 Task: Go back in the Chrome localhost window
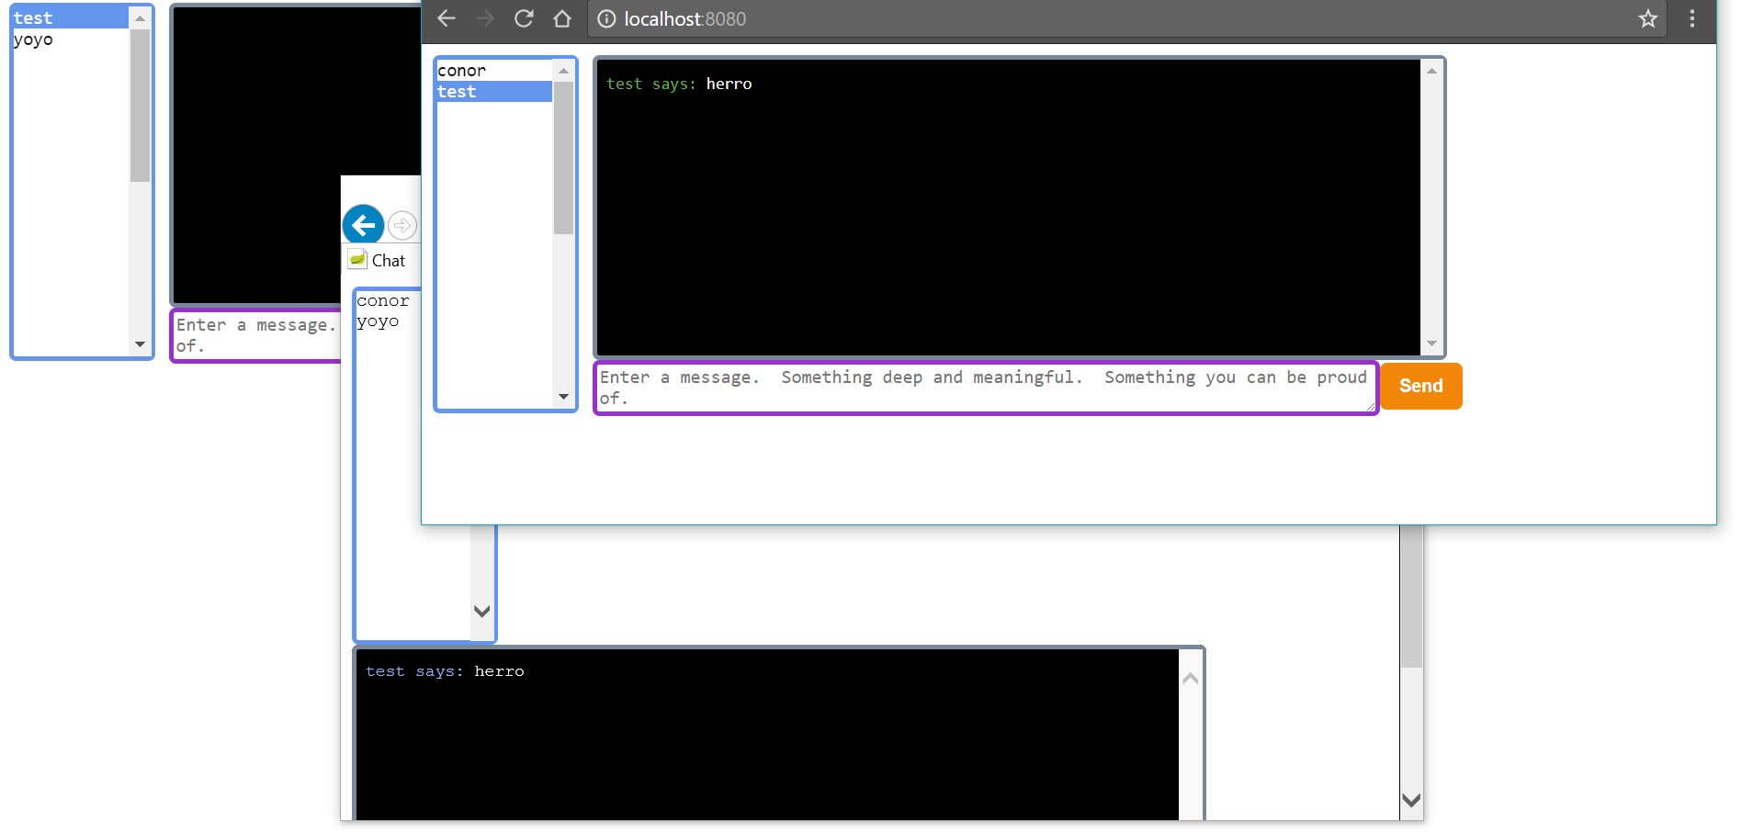(447, 18)
